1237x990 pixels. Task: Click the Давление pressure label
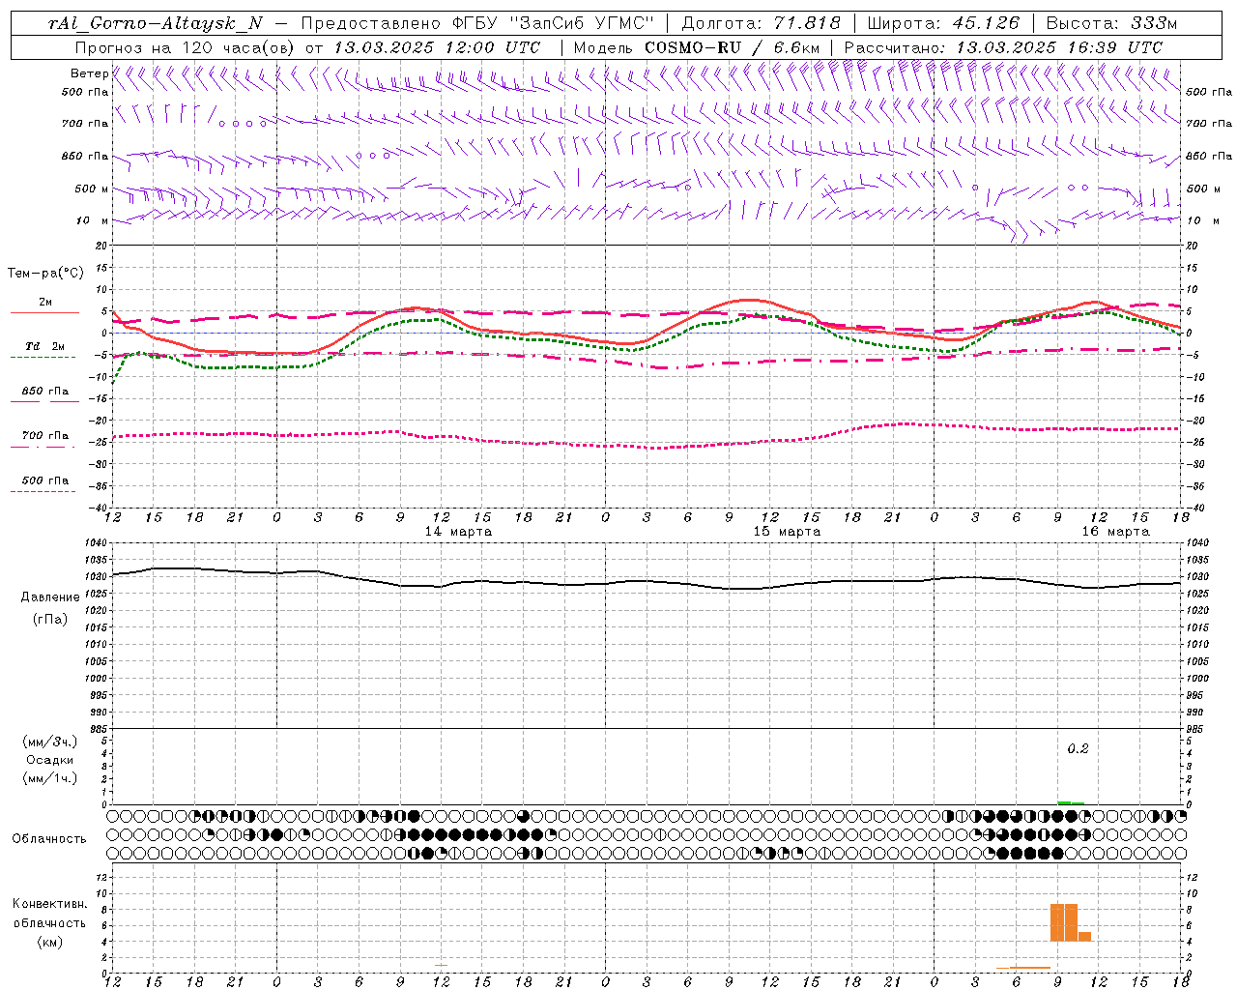tap(50, 597)
